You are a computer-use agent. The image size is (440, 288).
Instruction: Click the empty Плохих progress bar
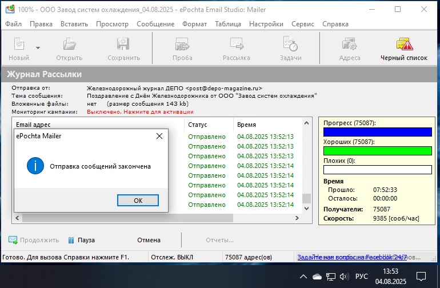click(x=377, y=170)
